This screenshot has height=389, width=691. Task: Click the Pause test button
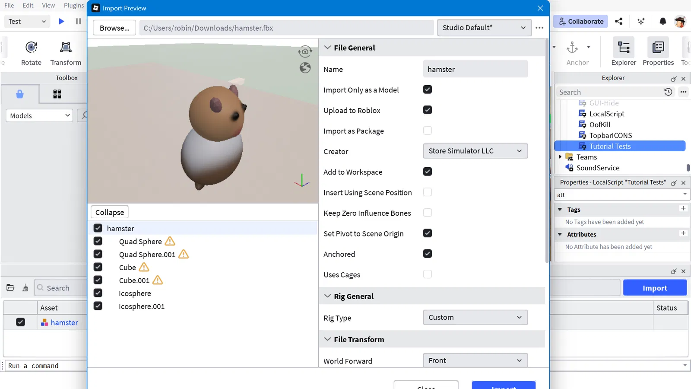tap(78, 21)
